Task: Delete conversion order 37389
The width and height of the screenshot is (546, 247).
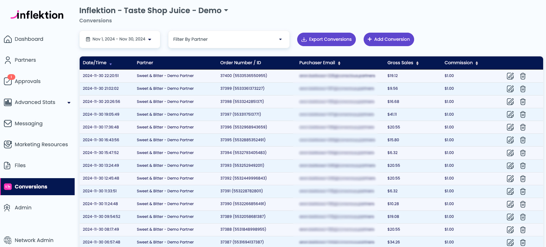Action: (523, 216)
